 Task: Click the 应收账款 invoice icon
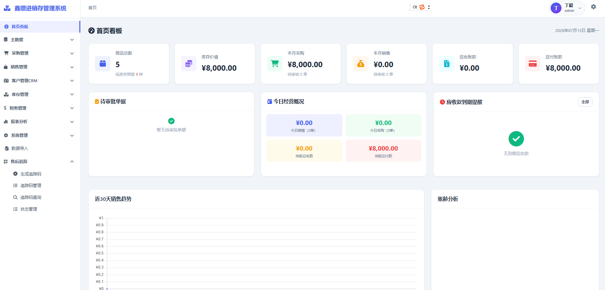tap(447, 64)
